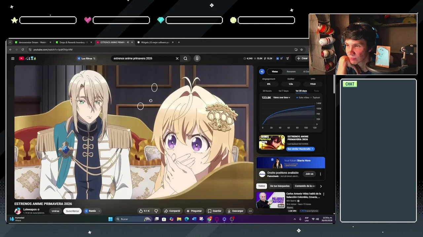Open Microsoft Word from the taskbar
Screen dimensions: 423x237
(194, 219)
